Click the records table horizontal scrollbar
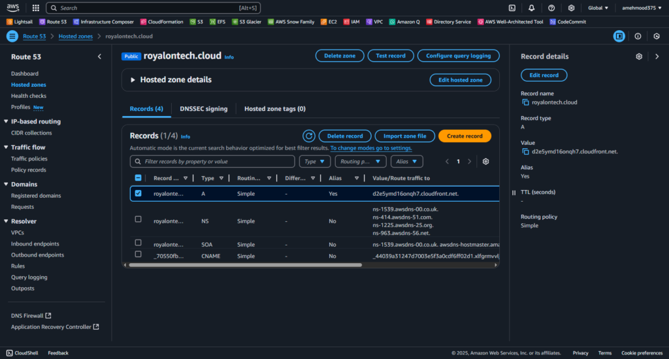The image size is (669, 359). (246, 265)
